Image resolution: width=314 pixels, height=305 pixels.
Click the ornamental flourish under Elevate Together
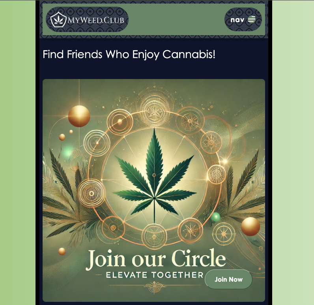point(155,285)
